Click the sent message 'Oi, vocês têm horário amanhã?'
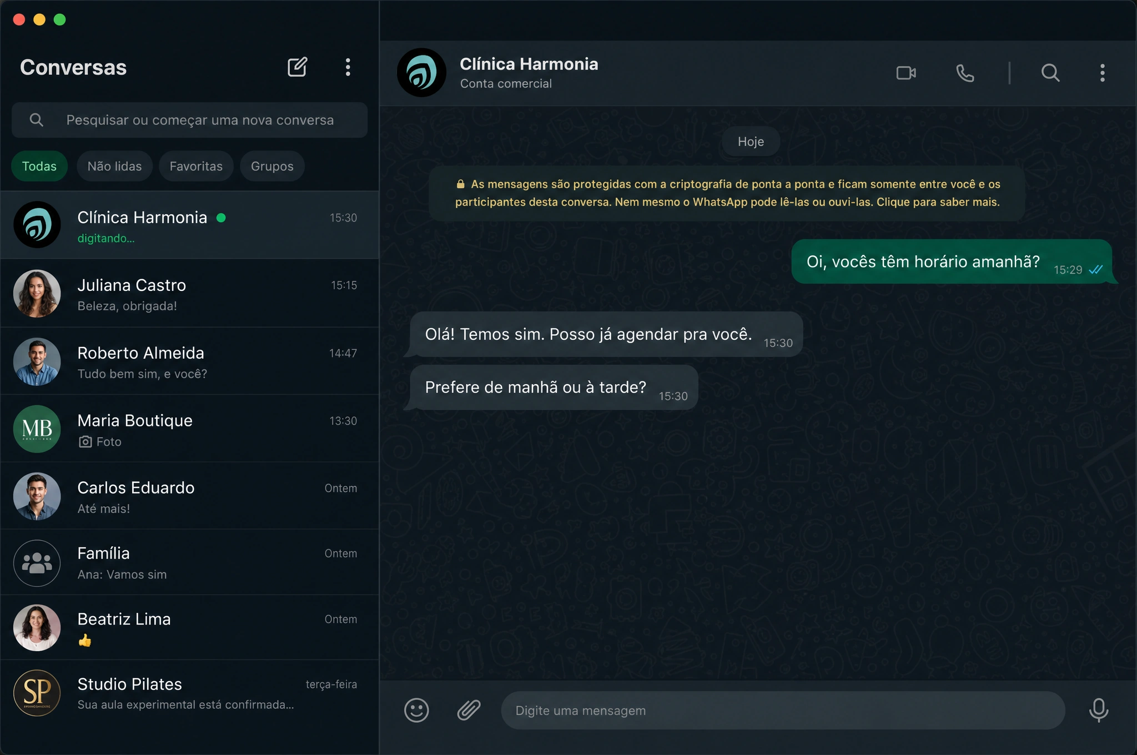The width and height of the screenshot is (1137, 755). tap(952, 261)
